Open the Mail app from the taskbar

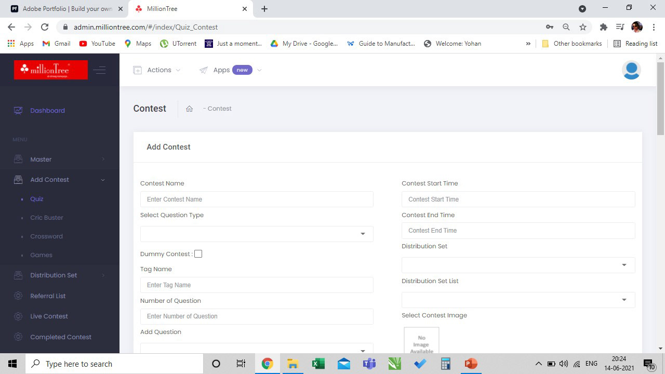coord(344,364)
